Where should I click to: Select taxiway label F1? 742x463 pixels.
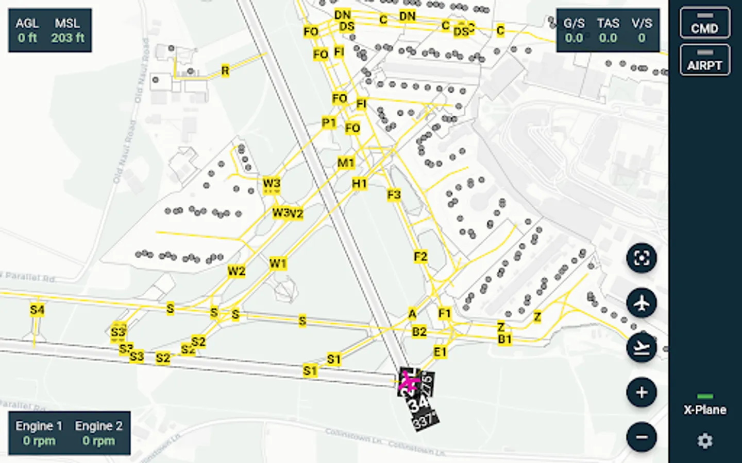click(445, 313)
